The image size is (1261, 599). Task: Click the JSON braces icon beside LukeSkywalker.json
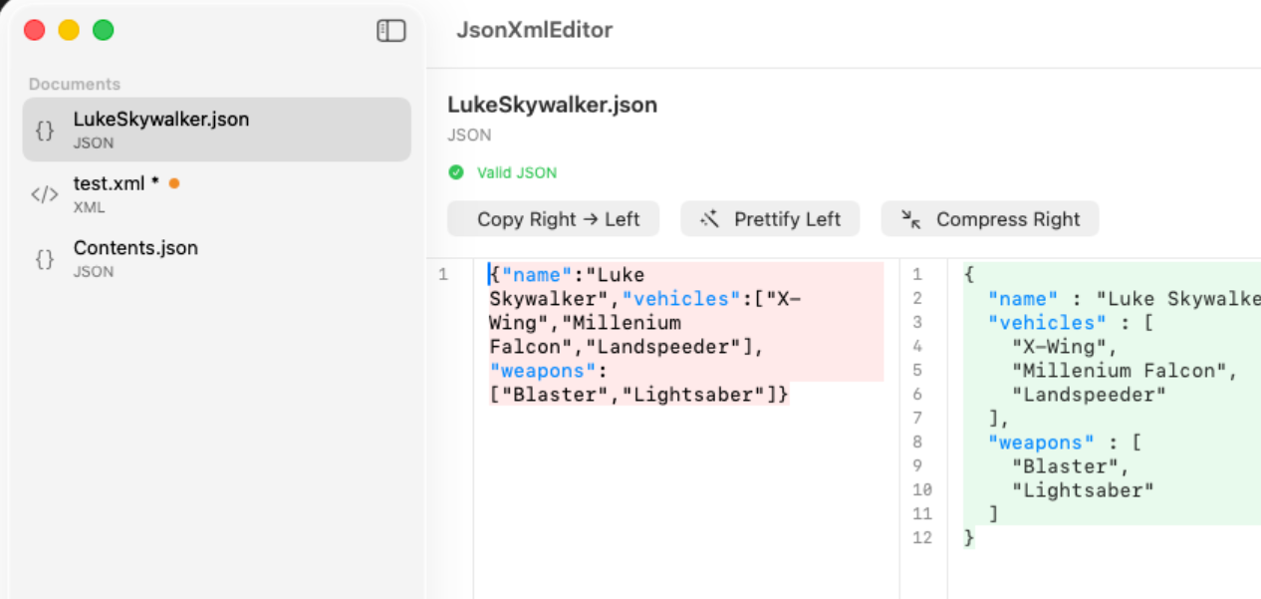click(44, 129)
